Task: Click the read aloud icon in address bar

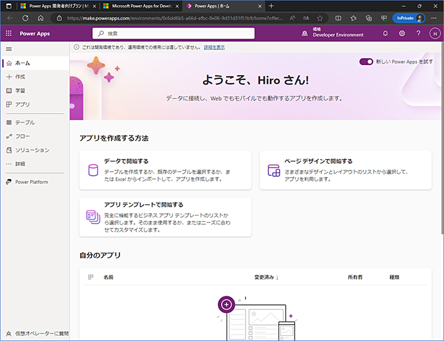Action: pyautogui.click(x=292, y=18)
